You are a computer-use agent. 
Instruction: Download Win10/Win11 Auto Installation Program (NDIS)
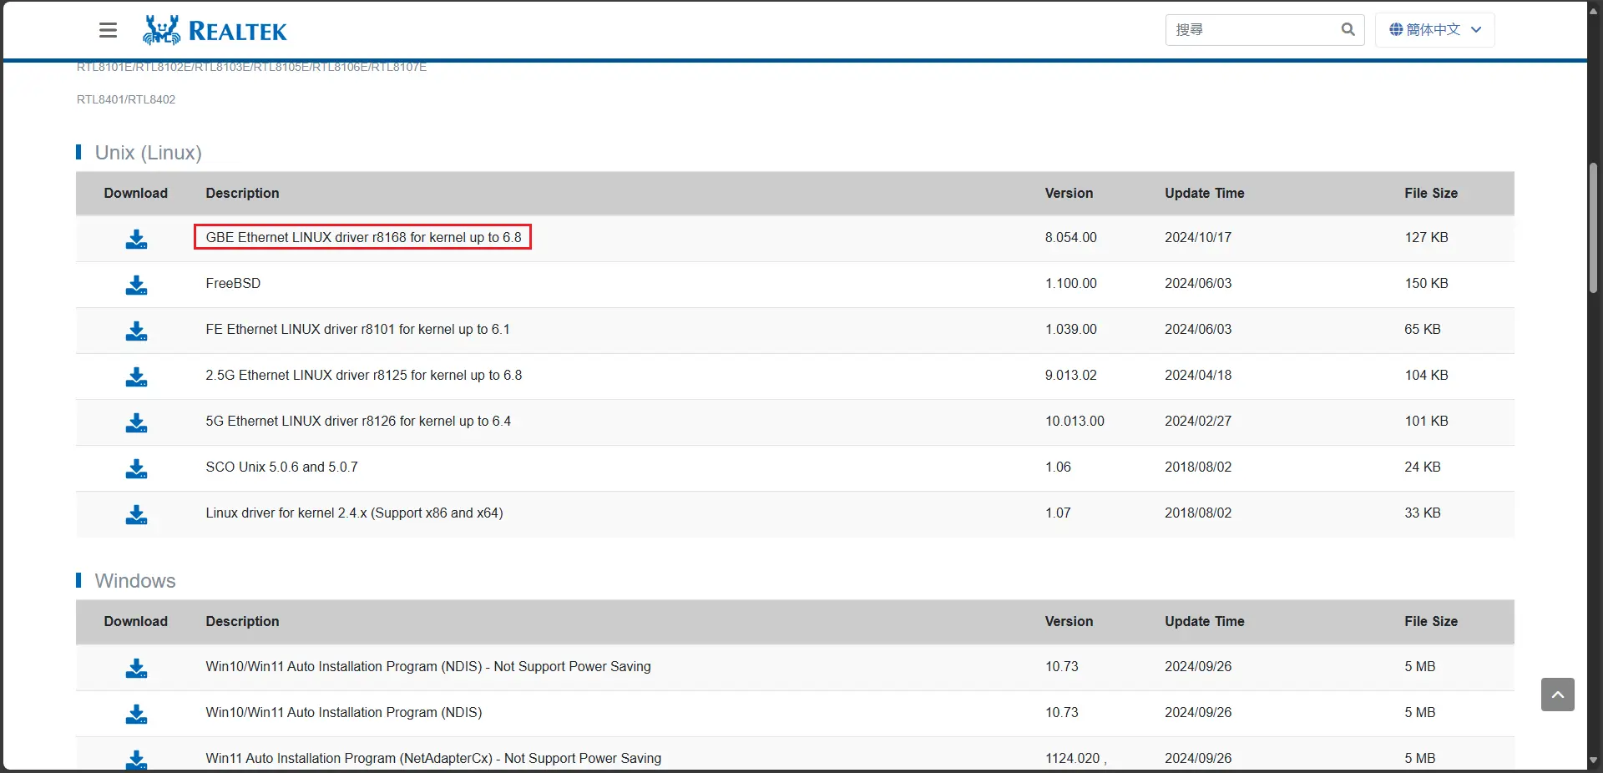[136, 715]
